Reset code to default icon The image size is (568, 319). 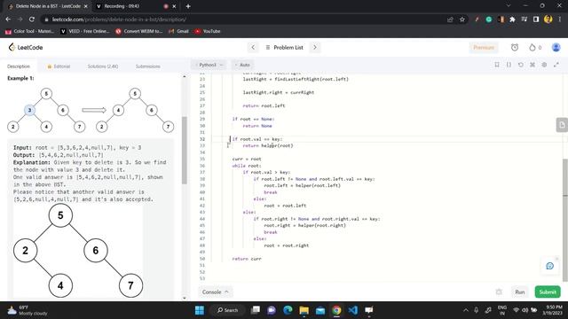[x=521, y=65]
